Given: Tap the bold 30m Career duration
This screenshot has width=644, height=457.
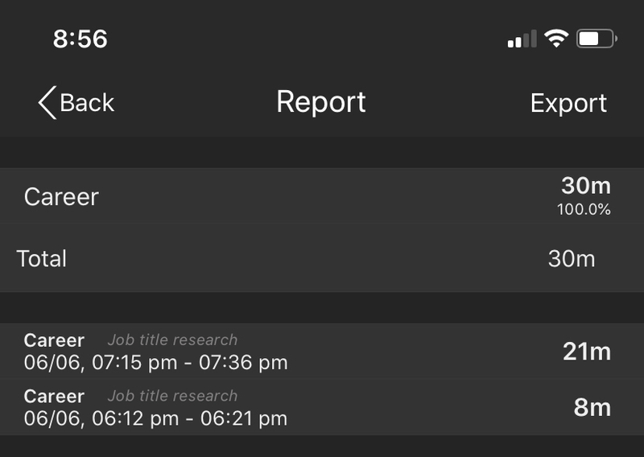Looking at the screenshot, I should 586,186.
